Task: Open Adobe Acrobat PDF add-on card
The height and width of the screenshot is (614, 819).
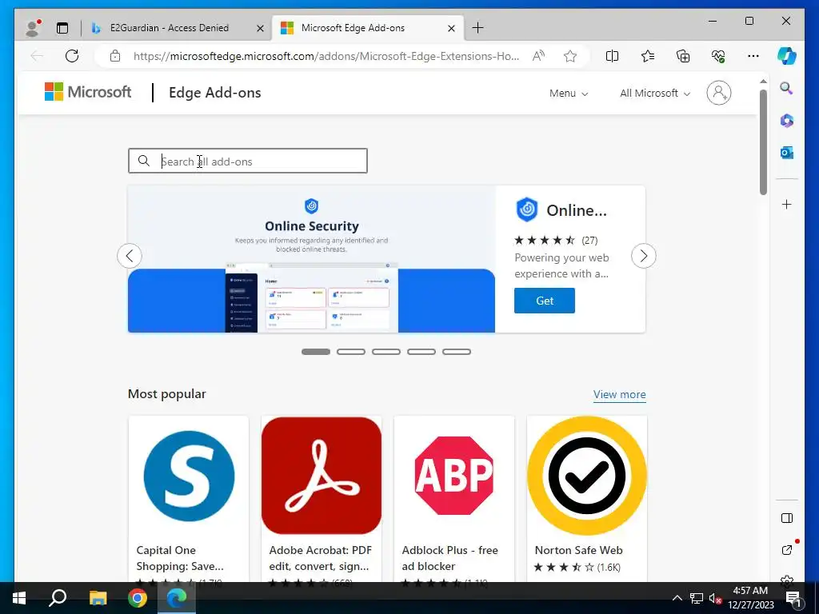Action: point(322,499)
